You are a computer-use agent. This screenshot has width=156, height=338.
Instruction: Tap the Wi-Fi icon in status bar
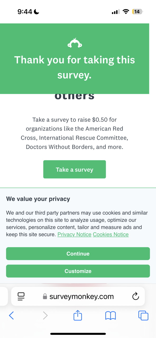coord(126,12)
